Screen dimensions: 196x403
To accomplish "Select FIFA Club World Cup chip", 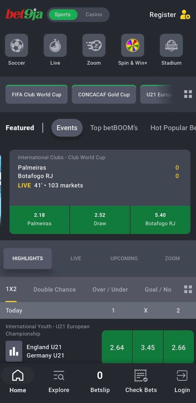I will tap(36, 94).
